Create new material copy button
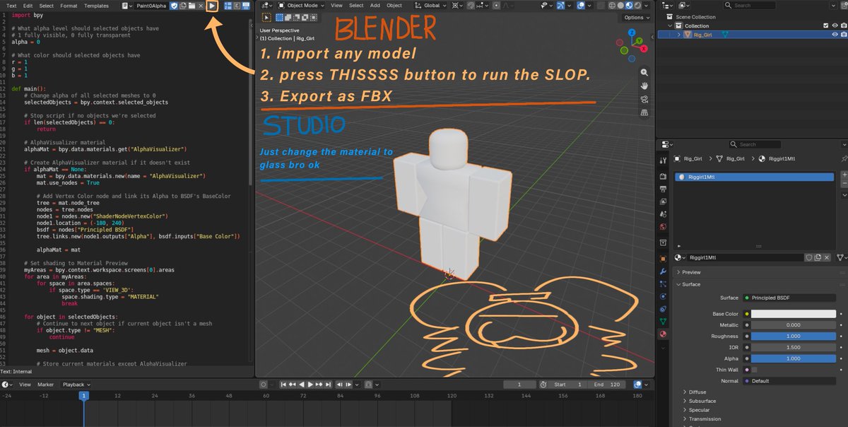The height and width of the screenshot is (427, 848). click(818, 258)
